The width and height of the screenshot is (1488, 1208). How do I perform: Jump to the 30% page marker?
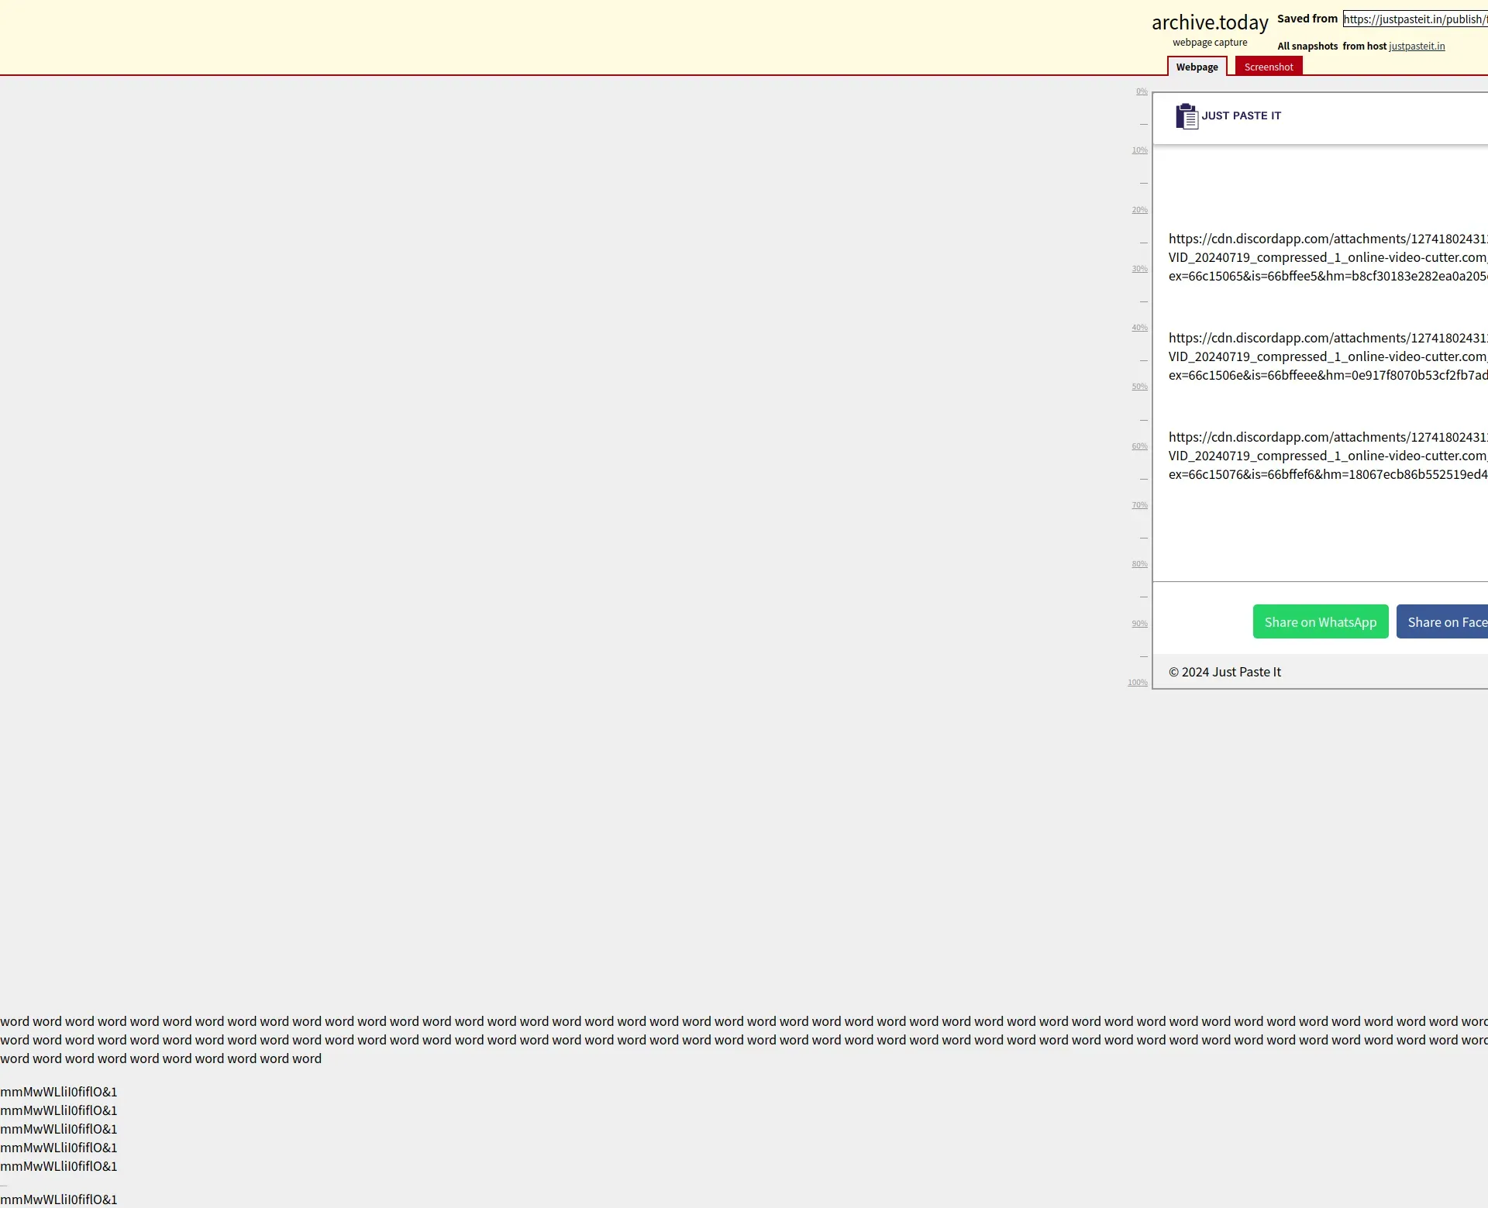click(x=1139, y=269)
